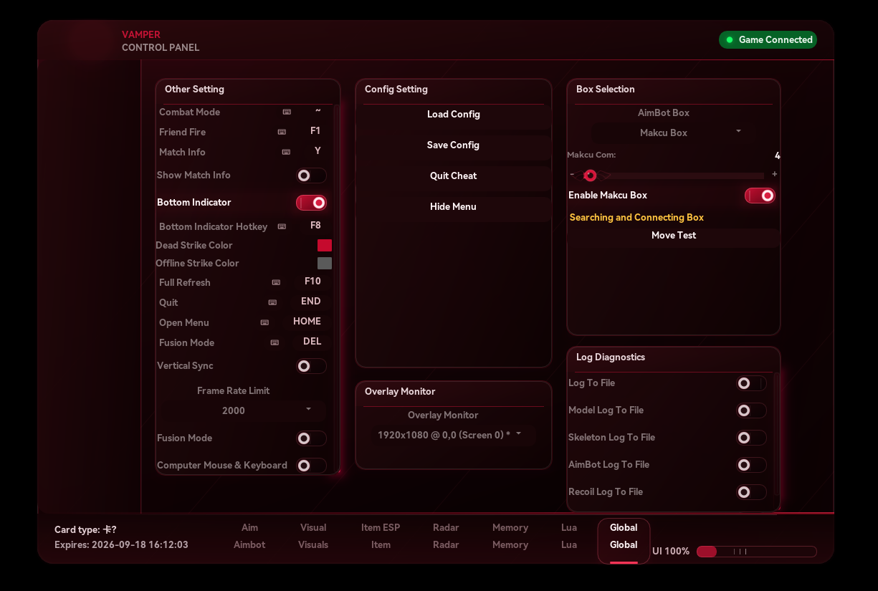The width and height of the screenshot is (878, 591).
Task: Click the minus sign on Makcu Com slider
Action: pos(572,175)
